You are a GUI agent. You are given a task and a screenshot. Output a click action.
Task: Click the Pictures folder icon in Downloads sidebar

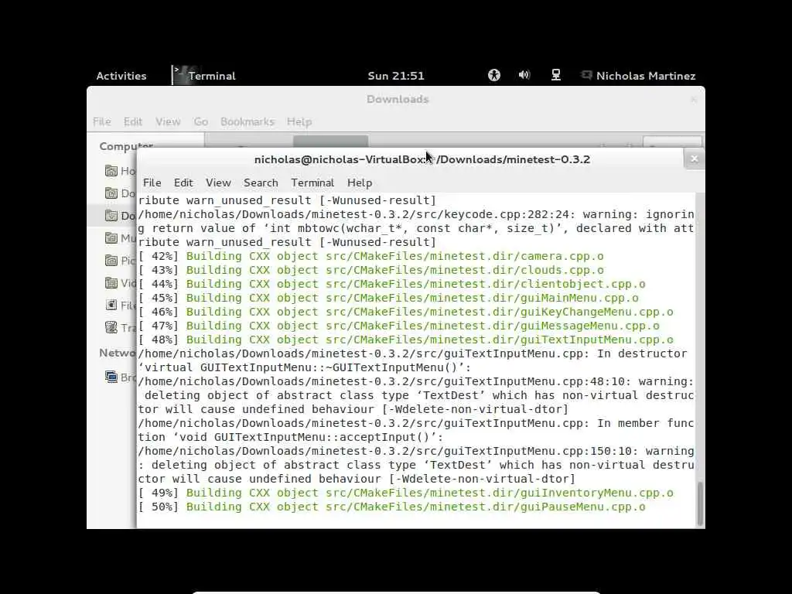click(x=111, y=260)
